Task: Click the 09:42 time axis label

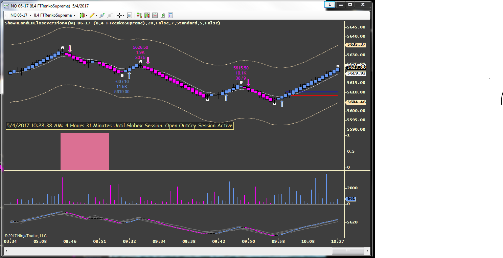Action: (x=219, y=242)
